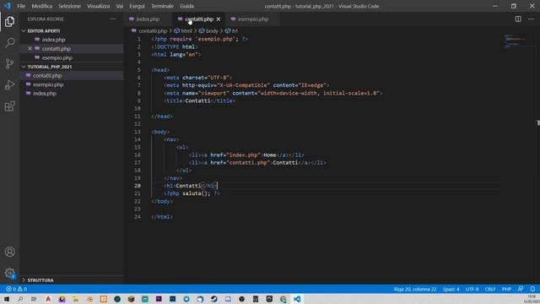The width and height of the screenshot is (540, 304).
Task: Open the Accounts menu icon
Action: [9, 252]
